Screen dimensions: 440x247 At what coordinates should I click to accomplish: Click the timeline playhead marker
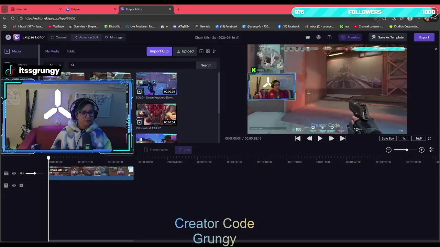click(48, 158)
